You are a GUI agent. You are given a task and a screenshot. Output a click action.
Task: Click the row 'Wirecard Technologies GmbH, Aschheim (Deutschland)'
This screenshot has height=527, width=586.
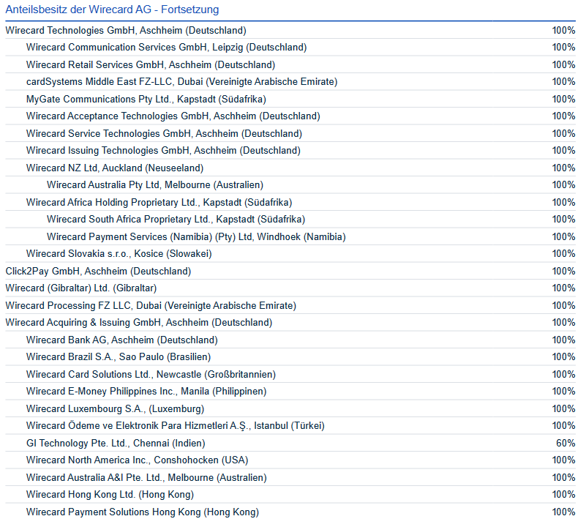point(290,30)
